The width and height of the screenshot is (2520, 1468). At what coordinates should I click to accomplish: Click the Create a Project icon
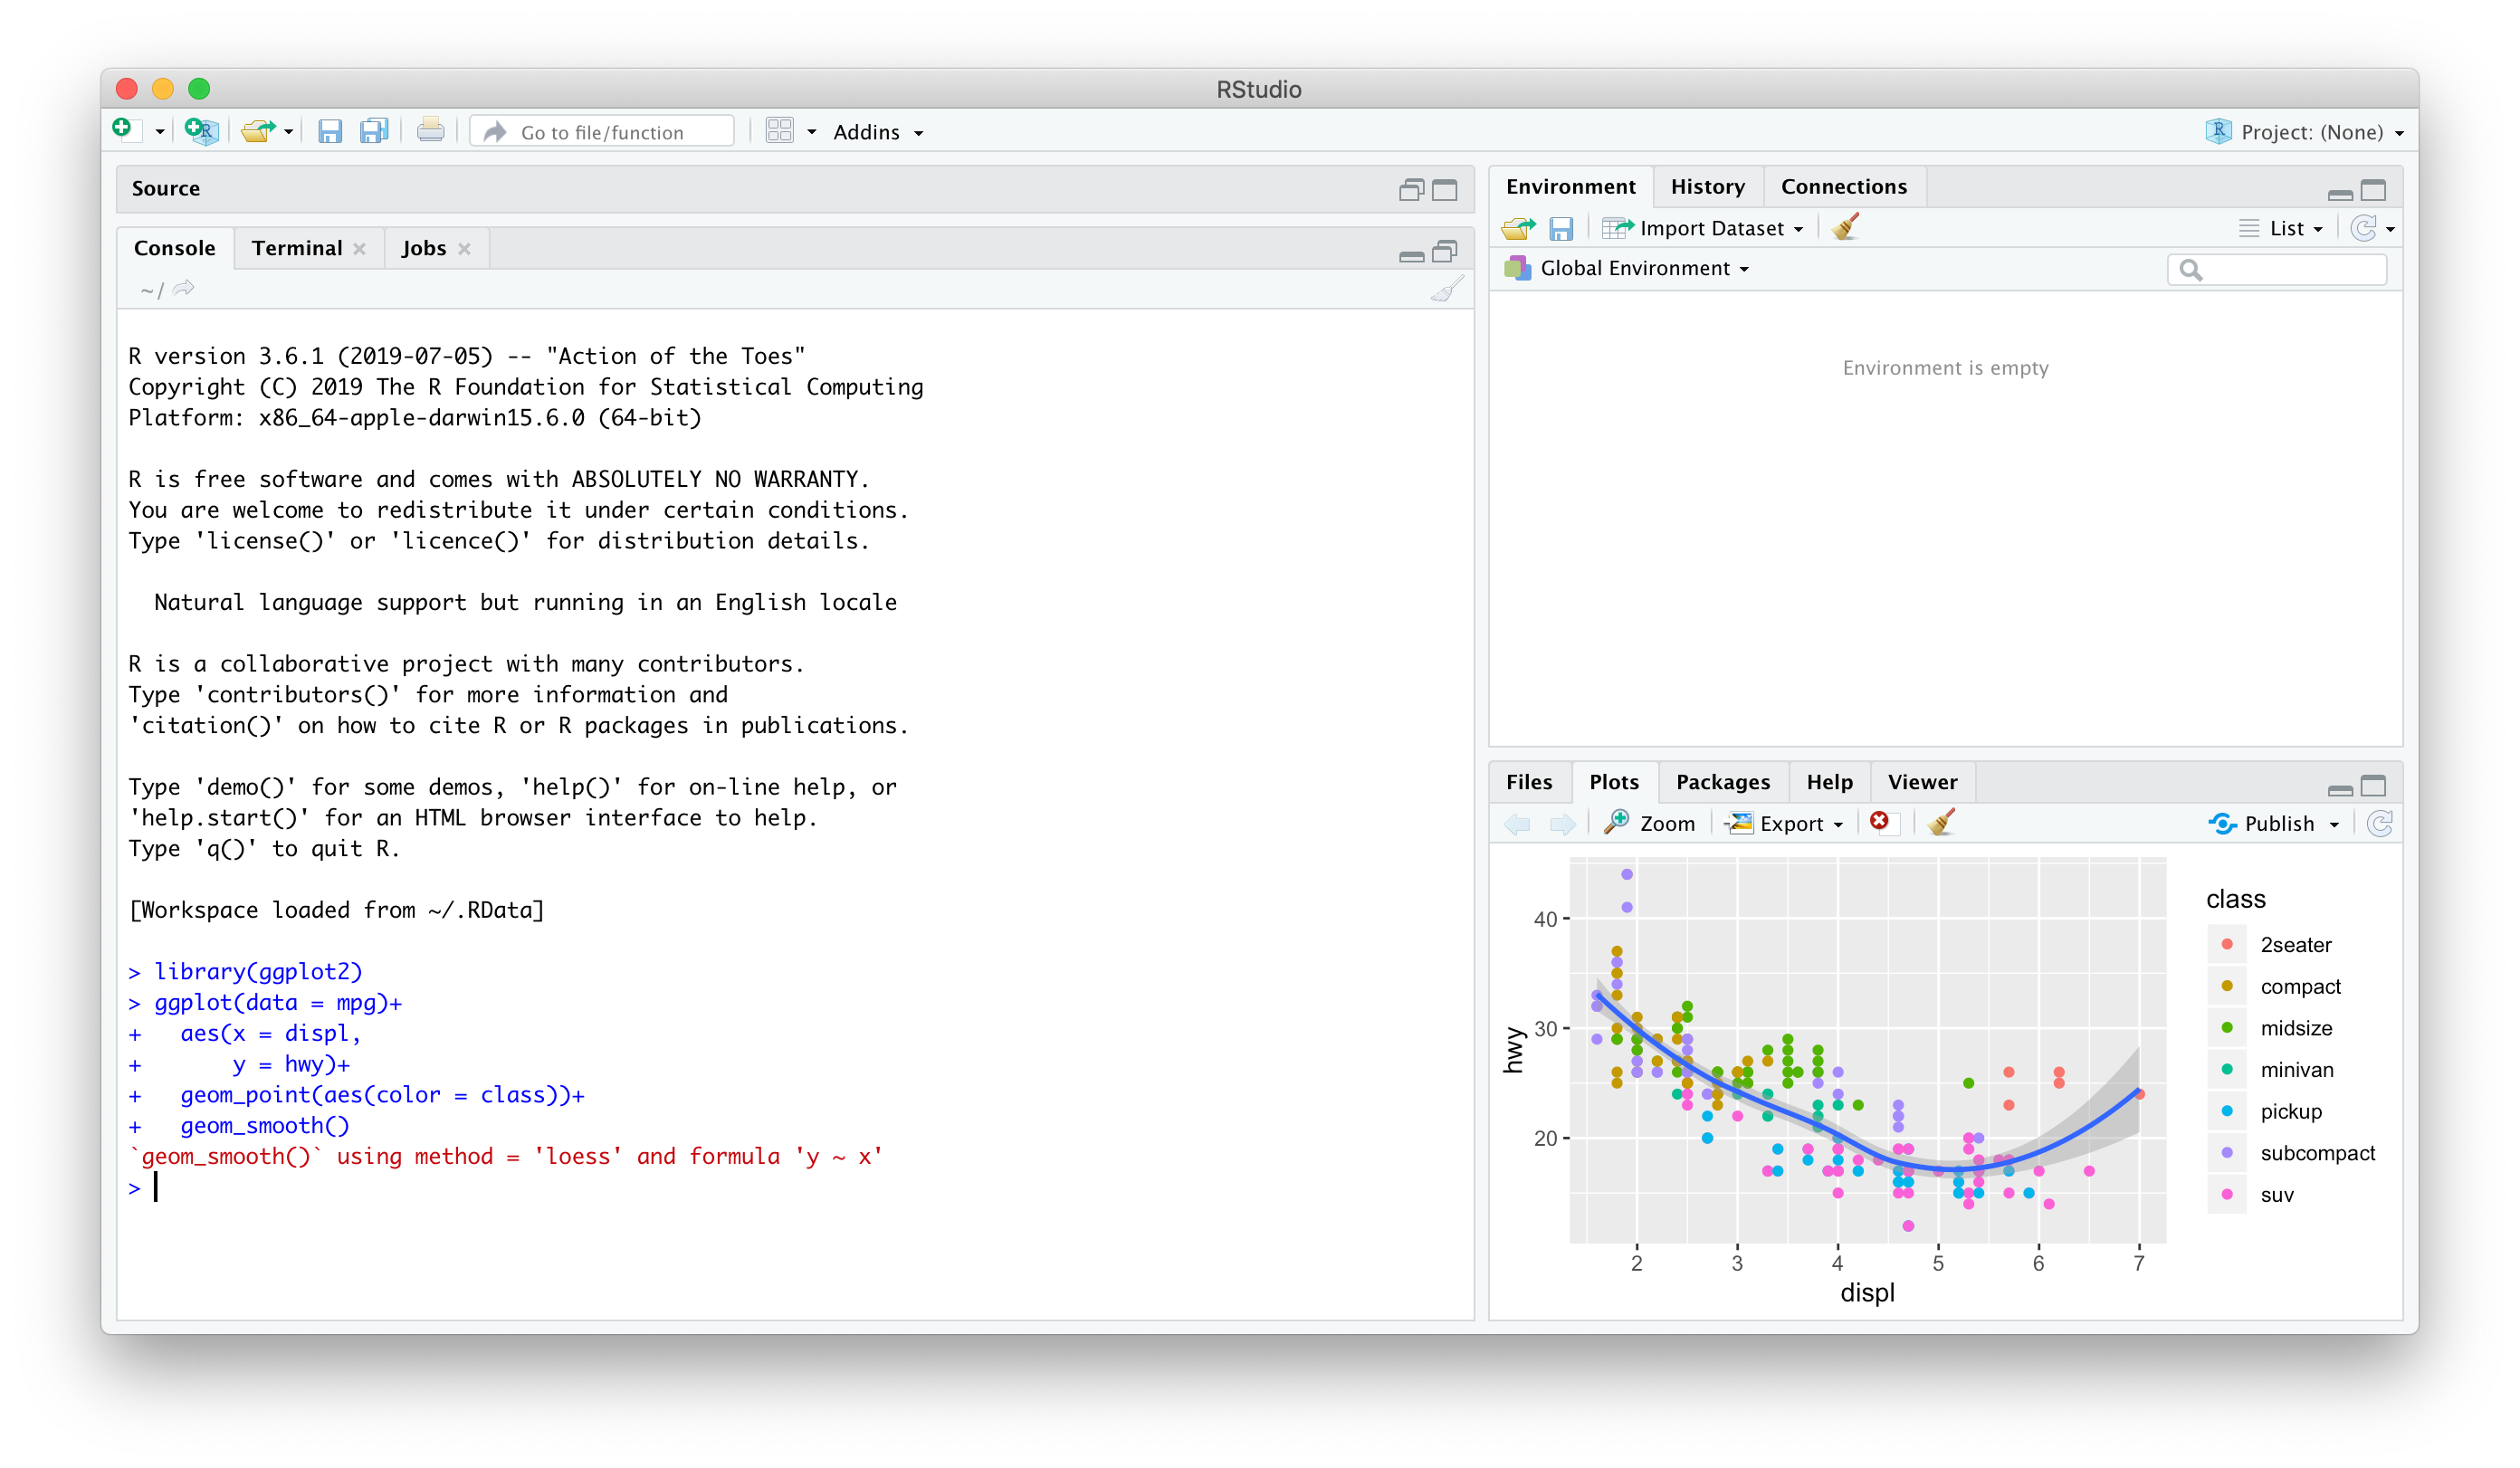click(x=201, y=131)
